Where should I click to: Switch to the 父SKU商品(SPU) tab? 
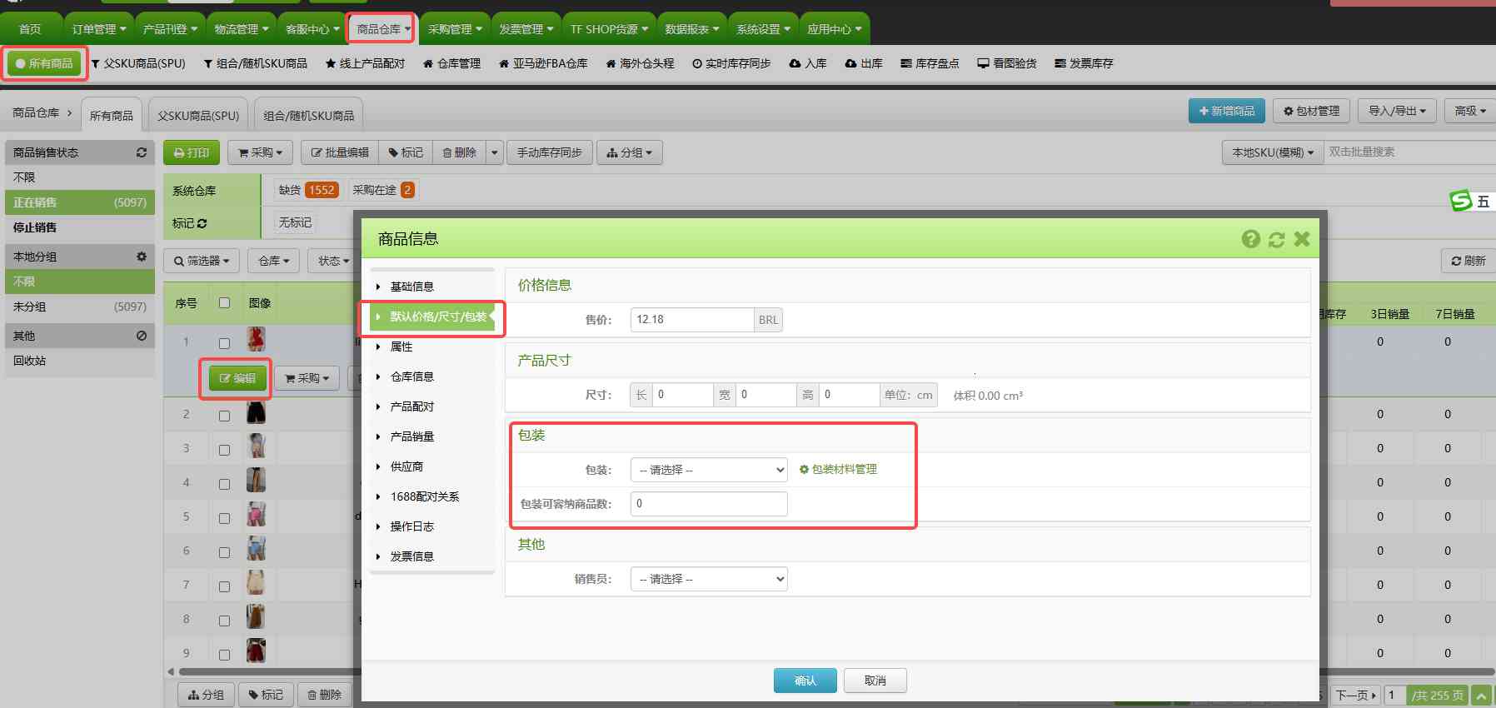[198, 116]
